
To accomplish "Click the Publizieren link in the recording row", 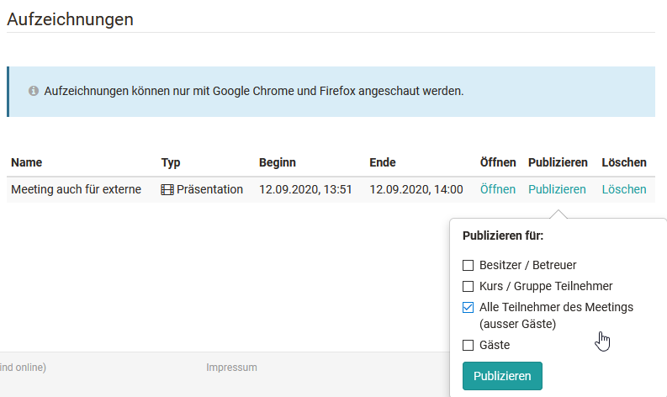I will click(557, 189).
